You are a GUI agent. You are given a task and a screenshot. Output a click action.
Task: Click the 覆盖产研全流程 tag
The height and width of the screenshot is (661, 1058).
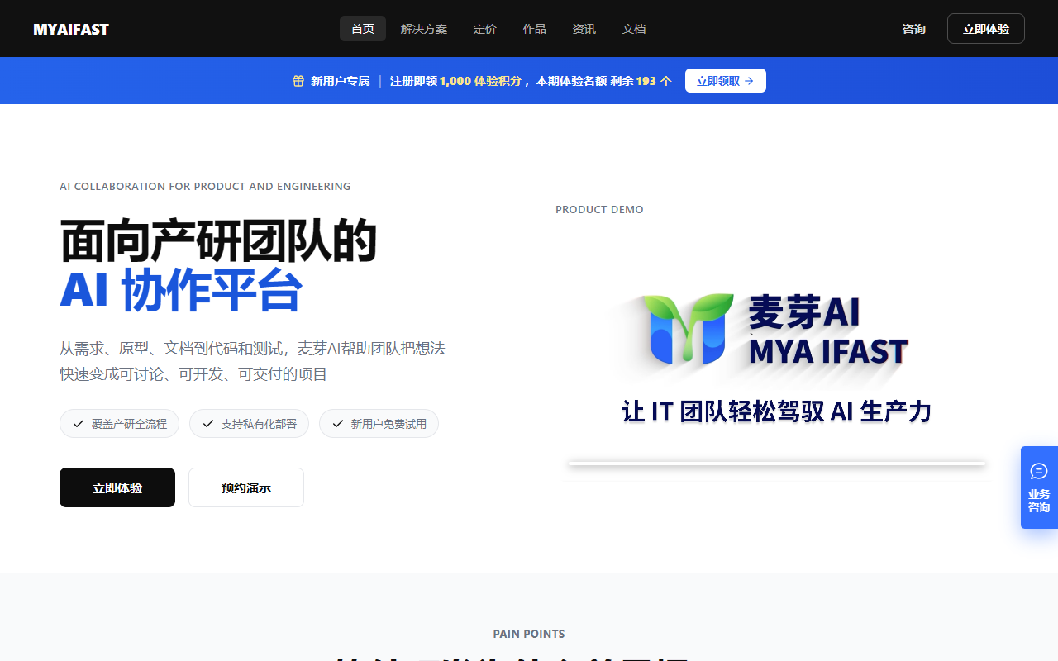point(119,424)
